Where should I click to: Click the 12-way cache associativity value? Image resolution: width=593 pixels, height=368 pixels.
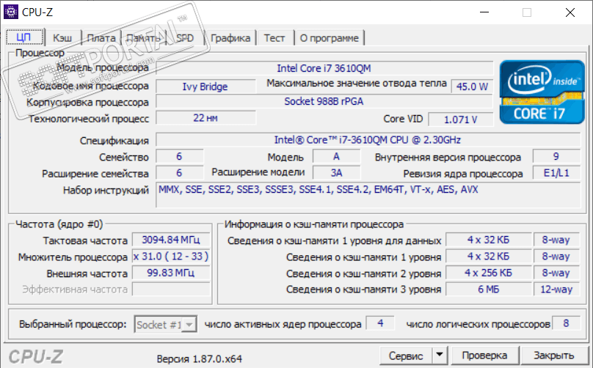(x=556, y=290)
